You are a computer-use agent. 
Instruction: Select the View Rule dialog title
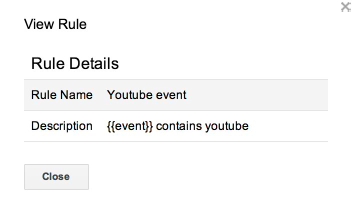(x=55, y=24)
